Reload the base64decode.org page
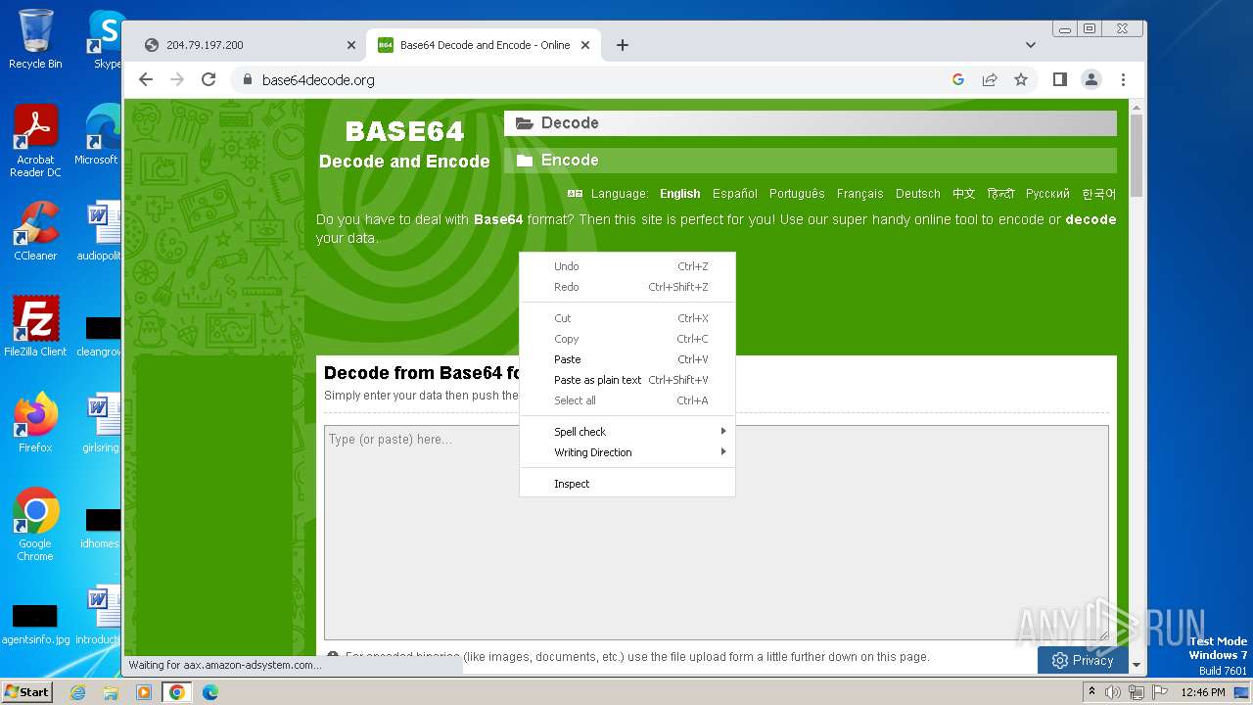Screen dimensions: 1253x705 click(209, 79)
